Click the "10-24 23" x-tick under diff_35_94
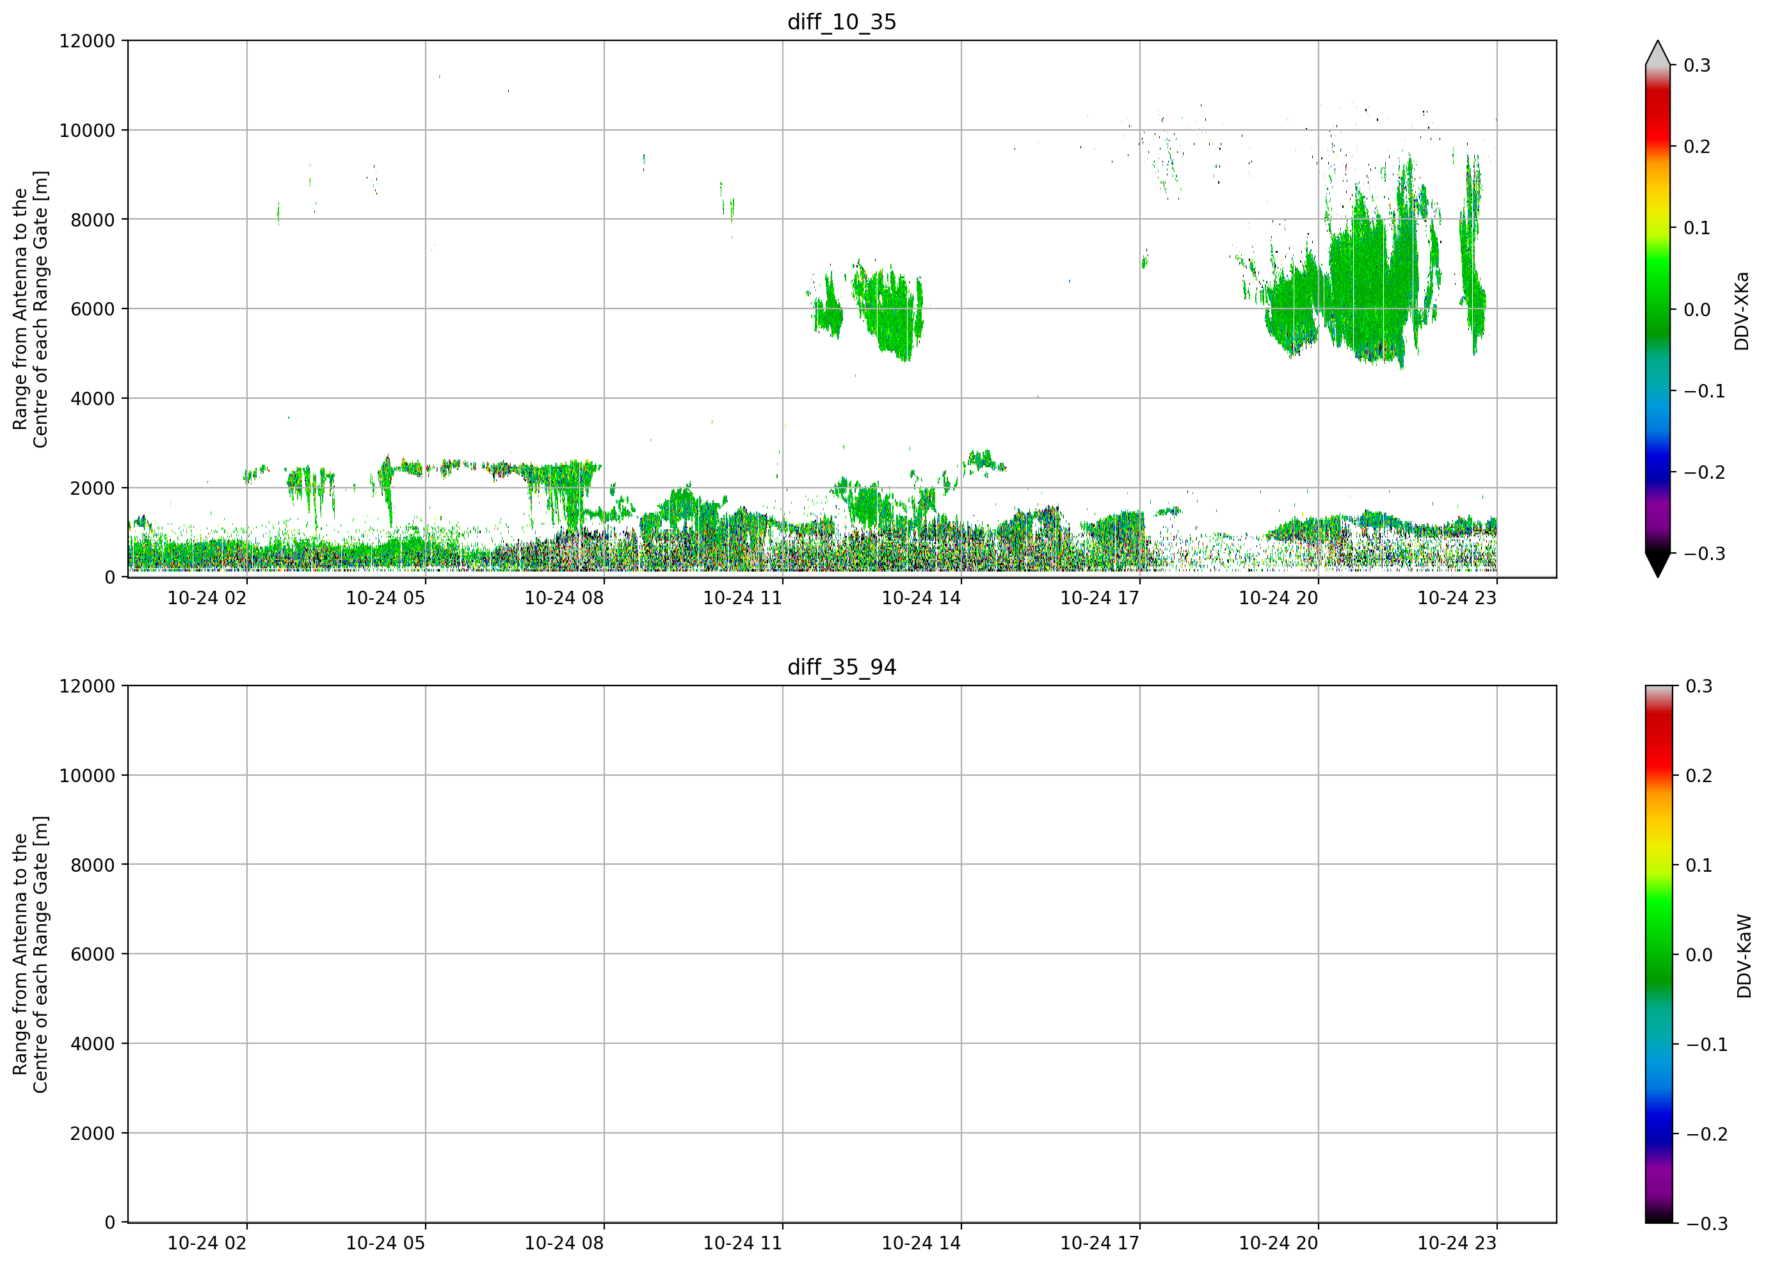 (1457, 1244)
